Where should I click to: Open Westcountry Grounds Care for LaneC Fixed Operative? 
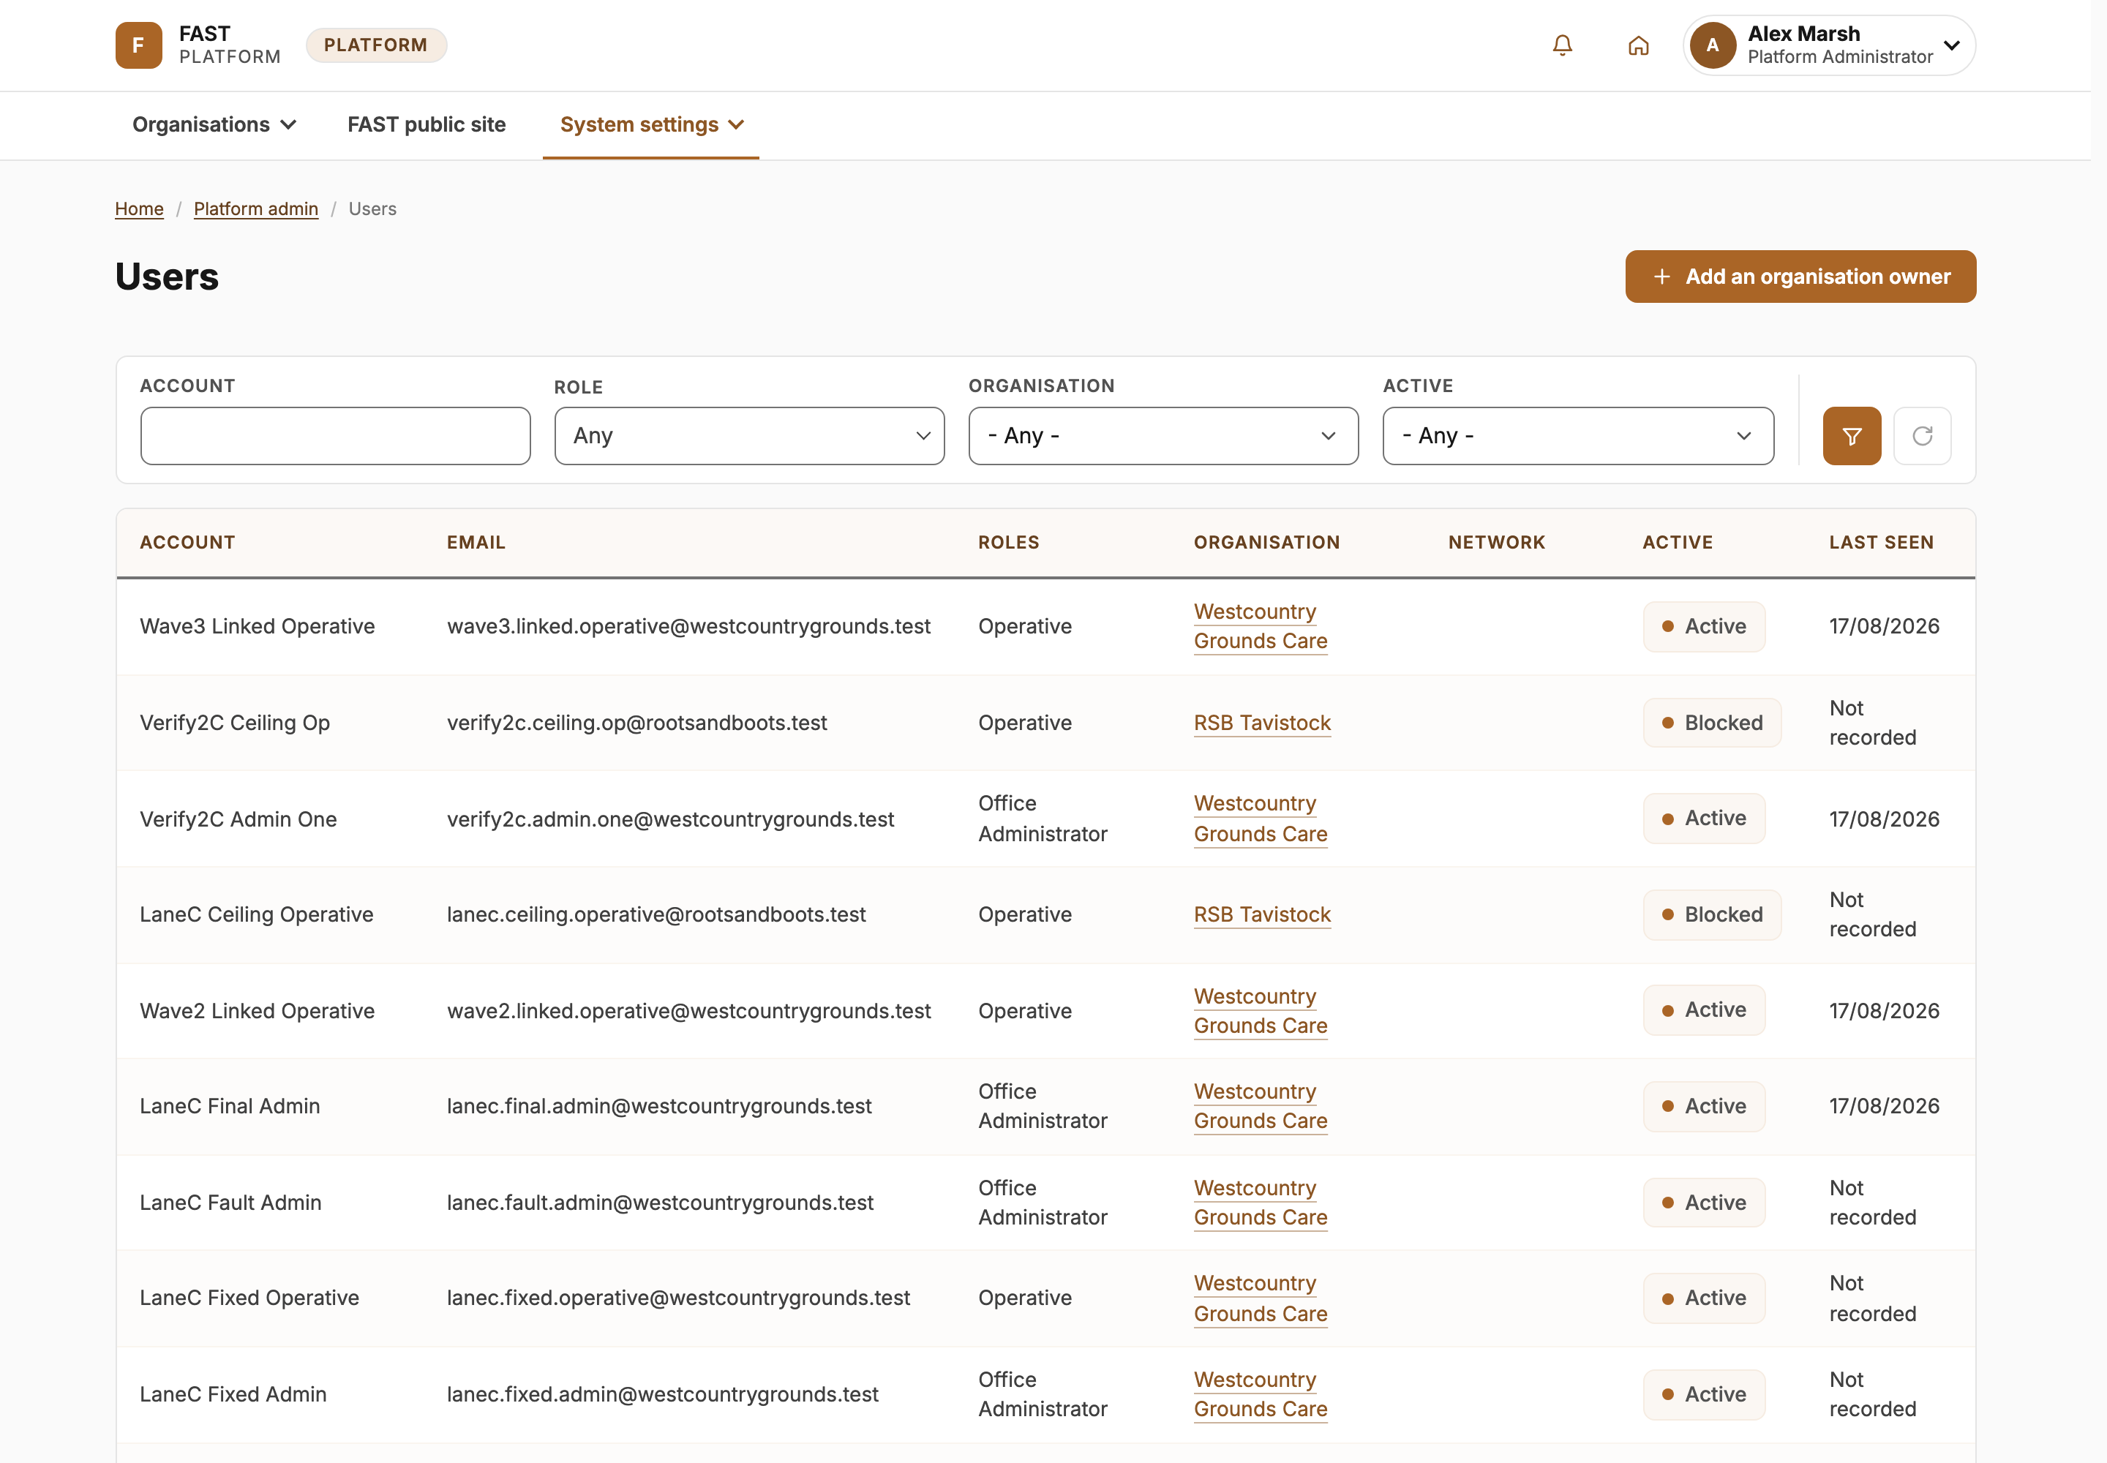pos(1260,1298)
